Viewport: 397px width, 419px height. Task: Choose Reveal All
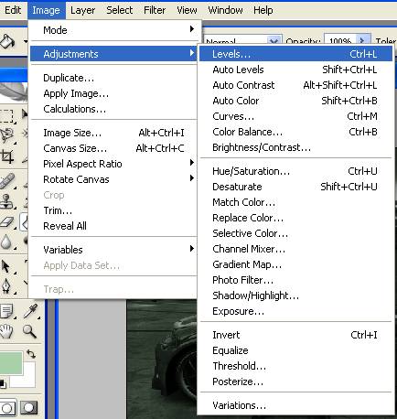113,226
